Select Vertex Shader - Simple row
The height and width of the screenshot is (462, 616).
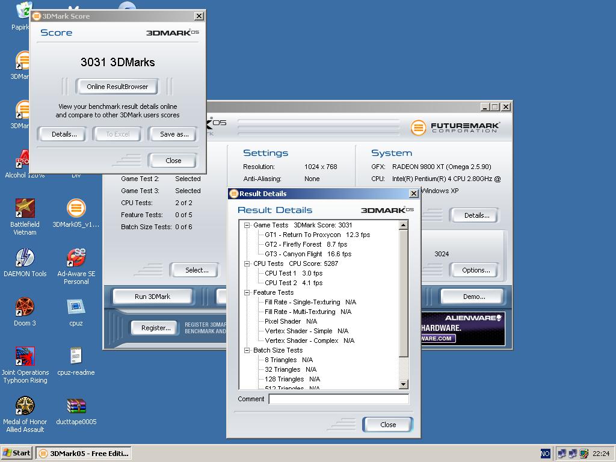306,331
